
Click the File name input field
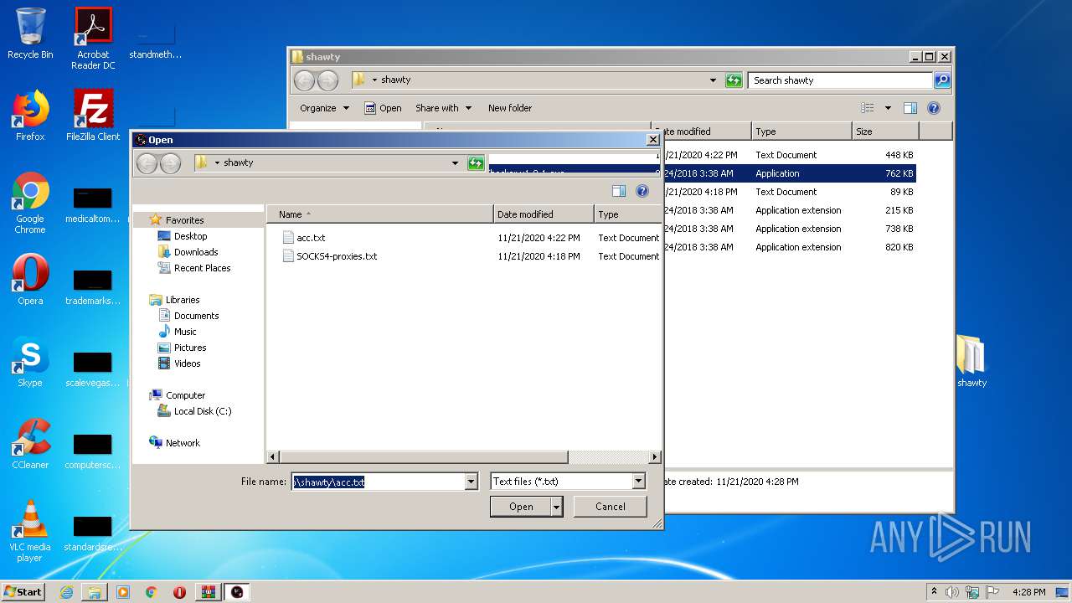click(x=378, y=482)
